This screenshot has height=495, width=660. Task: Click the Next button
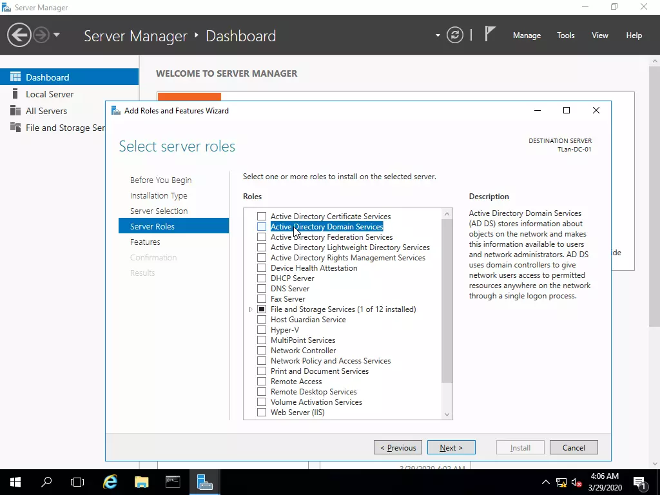[x=451, y=447]
